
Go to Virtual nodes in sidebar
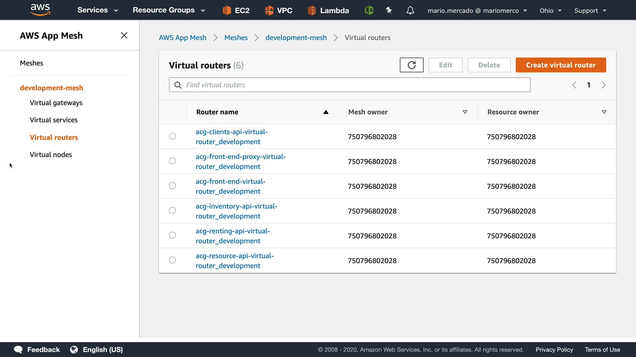(51, 155)
